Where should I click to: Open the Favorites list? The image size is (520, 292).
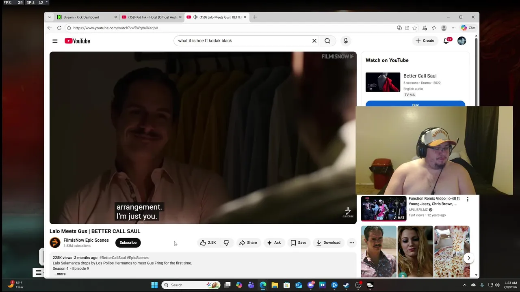(434, 28)
